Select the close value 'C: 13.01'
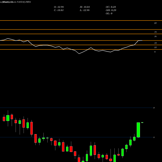Screen dimensions: 162x162 [59, 10]
